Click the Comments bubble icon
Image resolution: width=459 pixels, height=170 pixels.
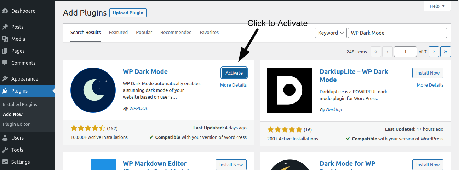point(5,63)
